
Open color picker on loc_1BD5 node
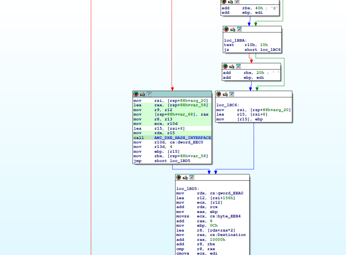click(x=179, y=177)
